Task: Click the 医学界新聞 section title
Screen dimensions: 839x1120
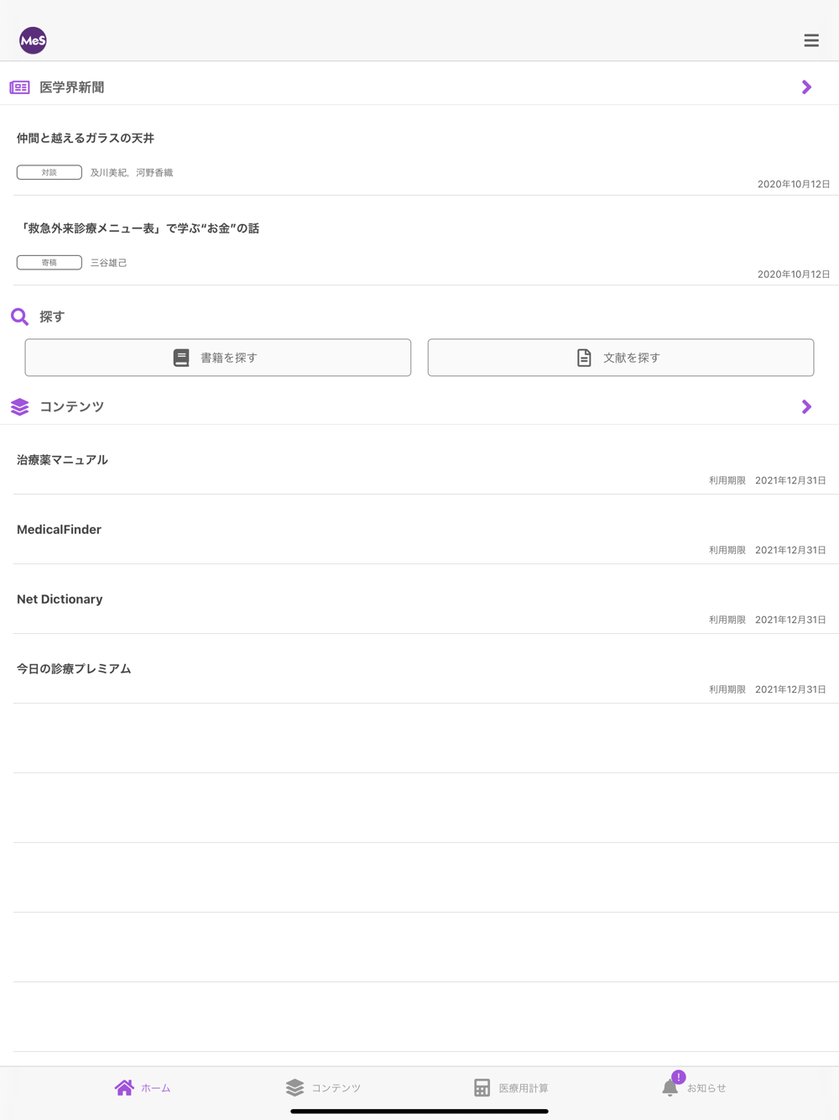Action: click(72, 87)
